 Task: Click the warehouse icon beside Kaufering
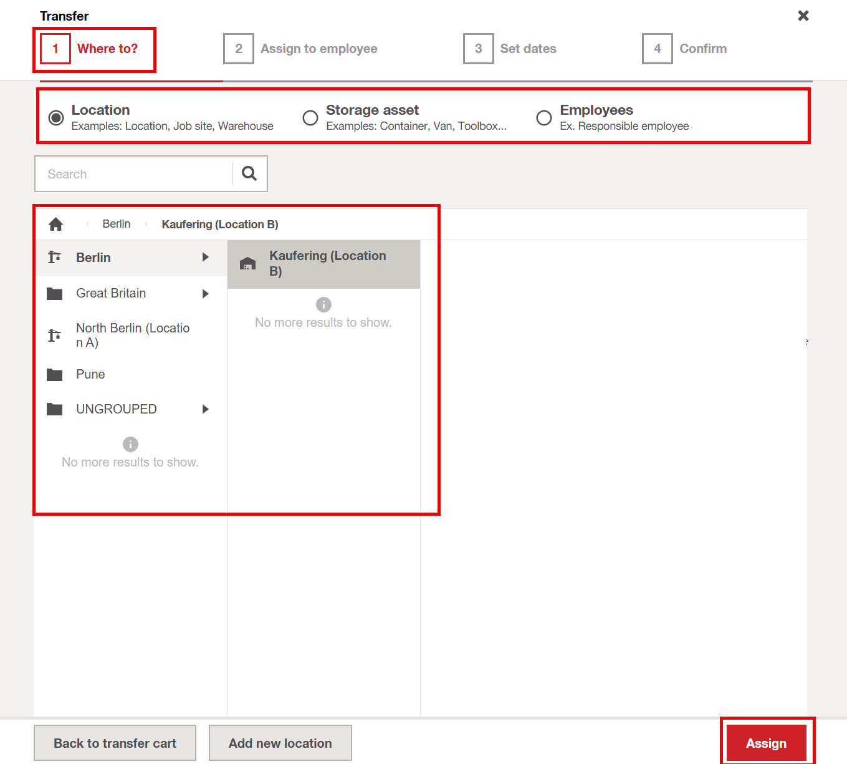coord(248,264)
